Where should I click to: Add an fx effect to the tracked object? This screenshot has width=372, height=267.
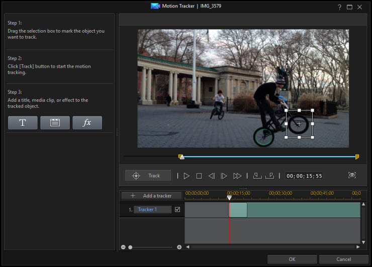tap(87, 123)
